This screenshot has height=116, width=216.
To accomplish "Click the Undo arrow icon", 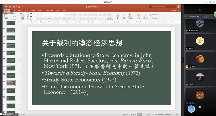I will (14, 7).
